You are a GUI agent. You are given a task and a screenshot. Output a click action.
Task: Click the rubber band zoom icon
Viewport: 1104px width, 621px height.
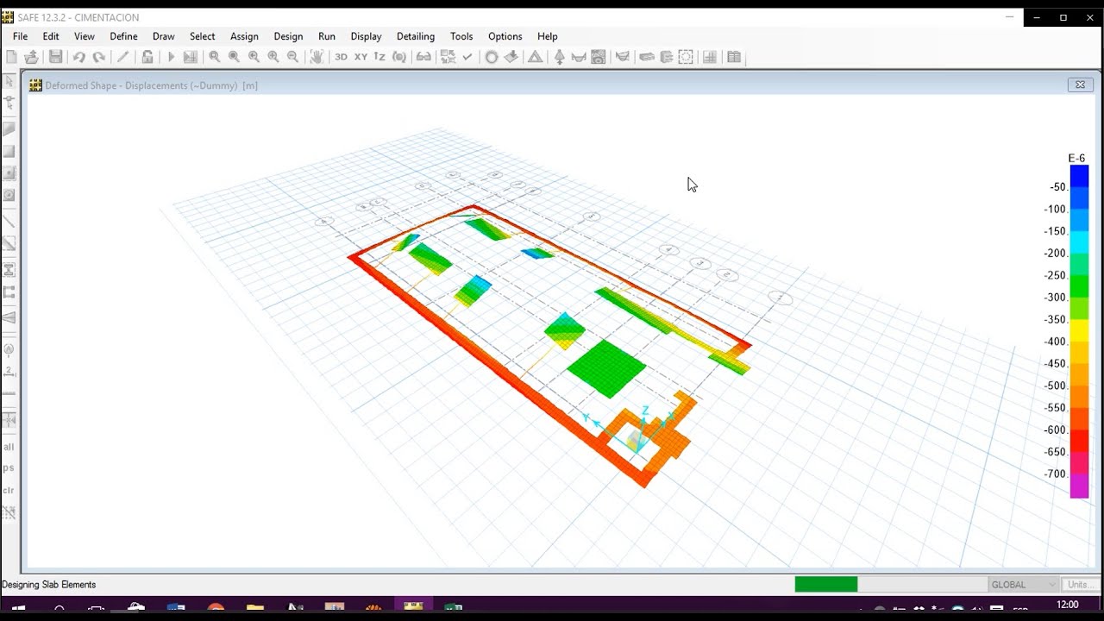(214, 57)
